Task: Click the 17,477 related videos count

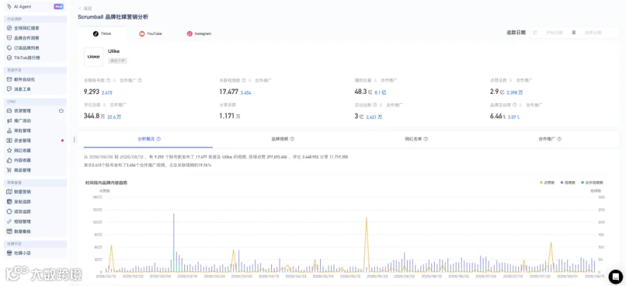Action: point(229,92)
